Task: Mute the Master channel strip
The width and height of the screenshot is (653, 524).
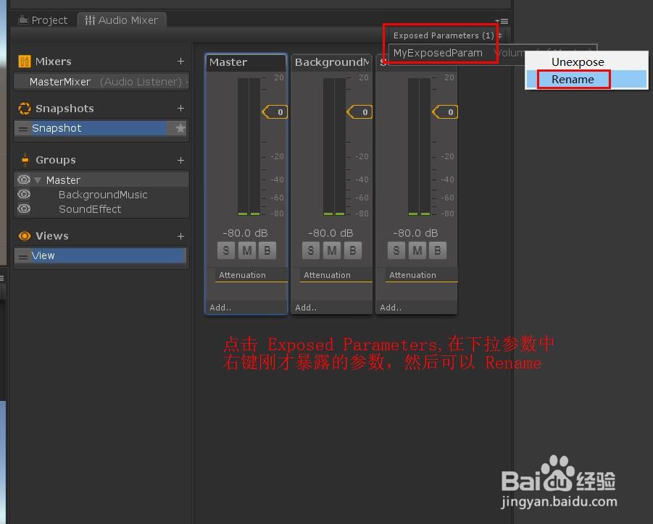Action: coord(246,250)
